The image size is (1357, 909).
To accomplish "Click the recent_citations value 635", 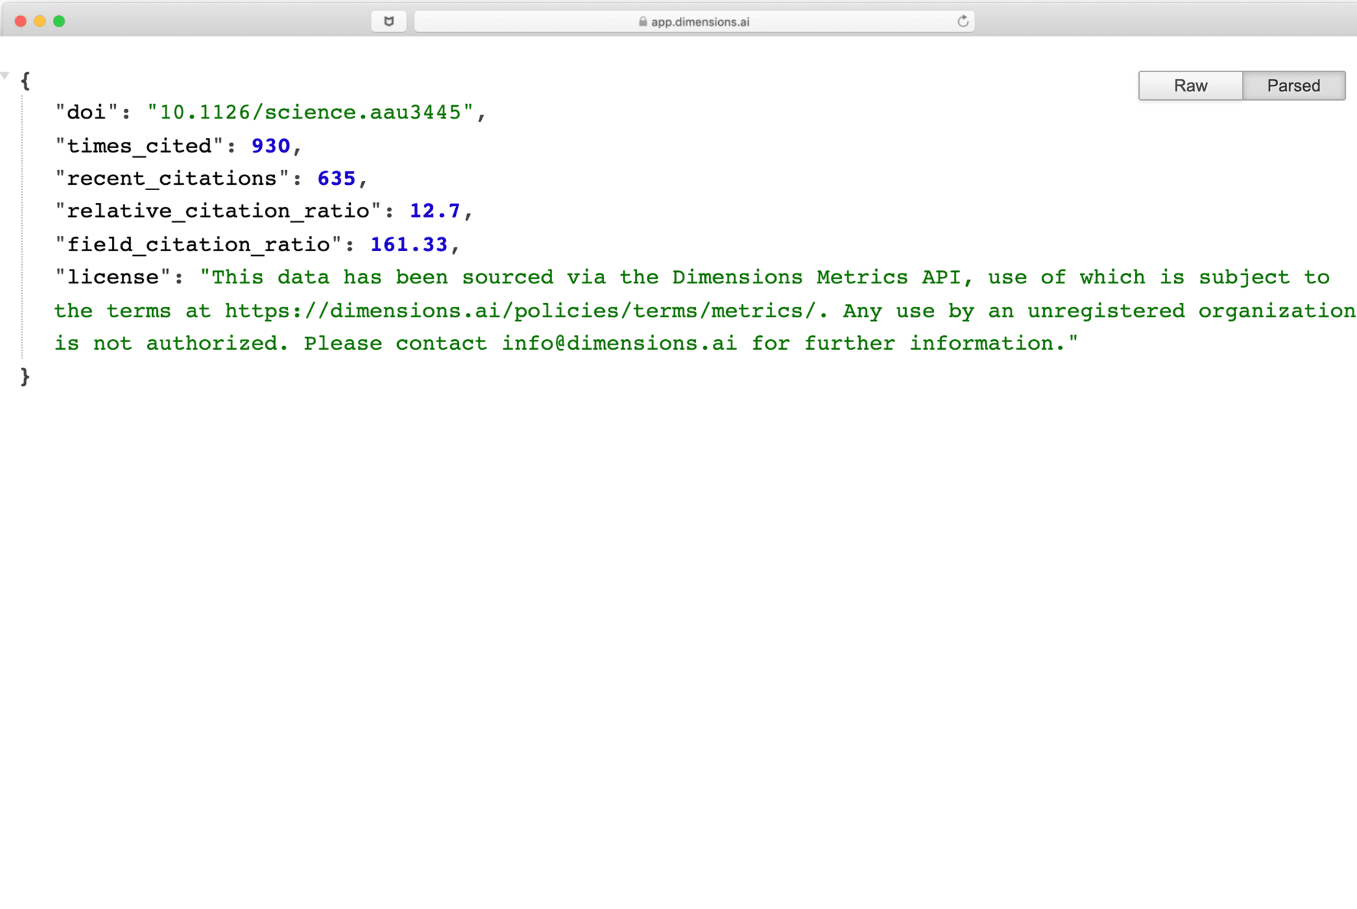I will (336, 178).
